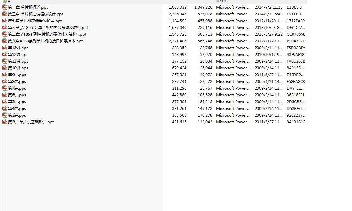Click the PowerPoint icon of 第一章 单片机概述.ppt
The image size is (352, 211).
coord(5,7)
